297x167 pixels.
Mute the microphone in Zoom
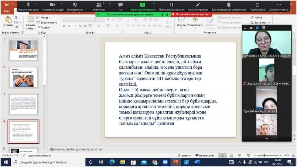click(x=29, y=6)
